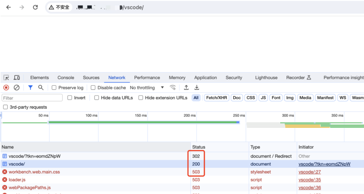
Task: Filter requests by Fetch/XHR
Action: [x=217, y=98]
